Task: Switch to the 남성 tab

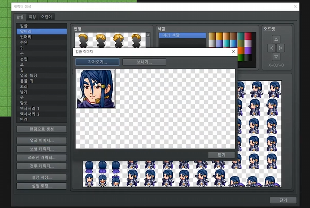Action: [20, 17]
